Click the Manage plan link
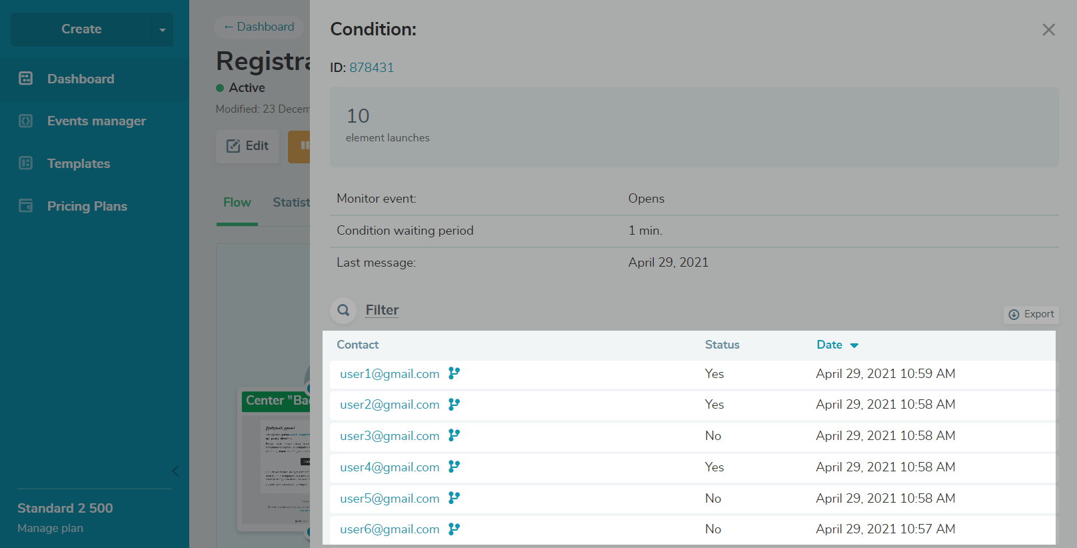 [x=51, y=528]
